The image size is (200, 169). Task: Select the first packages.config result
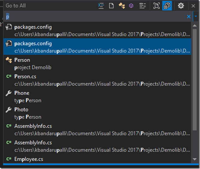[x=97, y=31]
